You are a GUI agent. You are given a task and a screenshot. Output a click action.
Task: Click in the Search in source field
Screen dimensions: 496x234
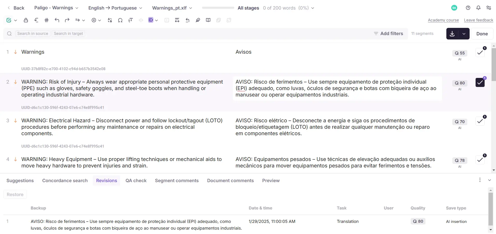pos(33,34)
